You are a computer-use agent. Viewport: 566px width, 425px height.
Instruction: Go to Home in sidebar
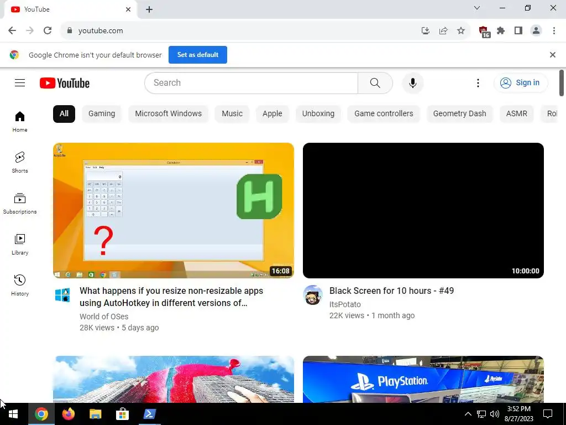(x=20, y=122)
